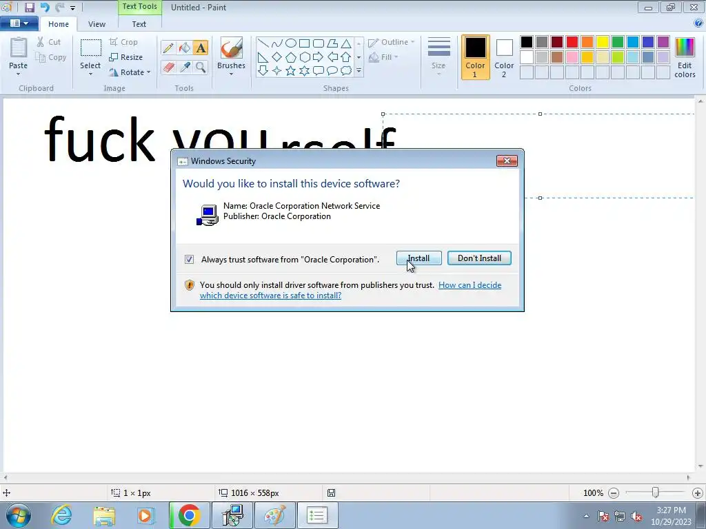This screenshot has height=529, width=706.
Task: Choose the Five-point star shape
Action: [x=291, y=71]
